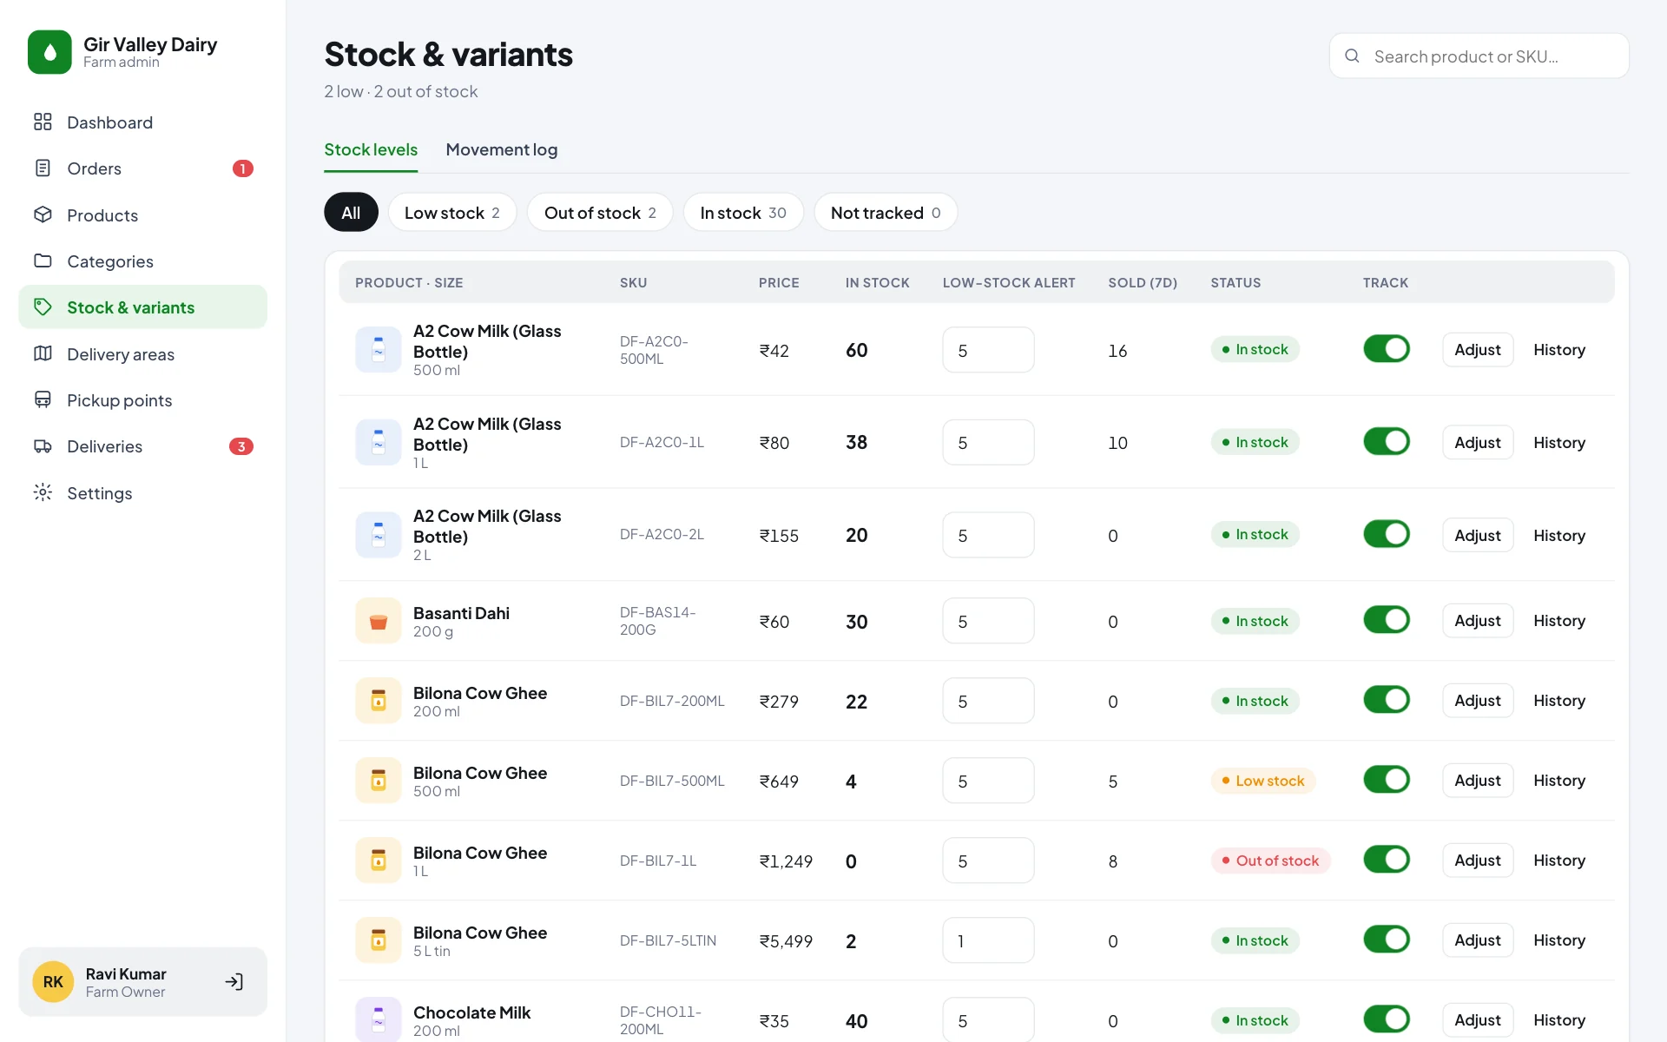Filter by In stock chip
This screenshot has height=1042, width=1667.
pos(743,213)
